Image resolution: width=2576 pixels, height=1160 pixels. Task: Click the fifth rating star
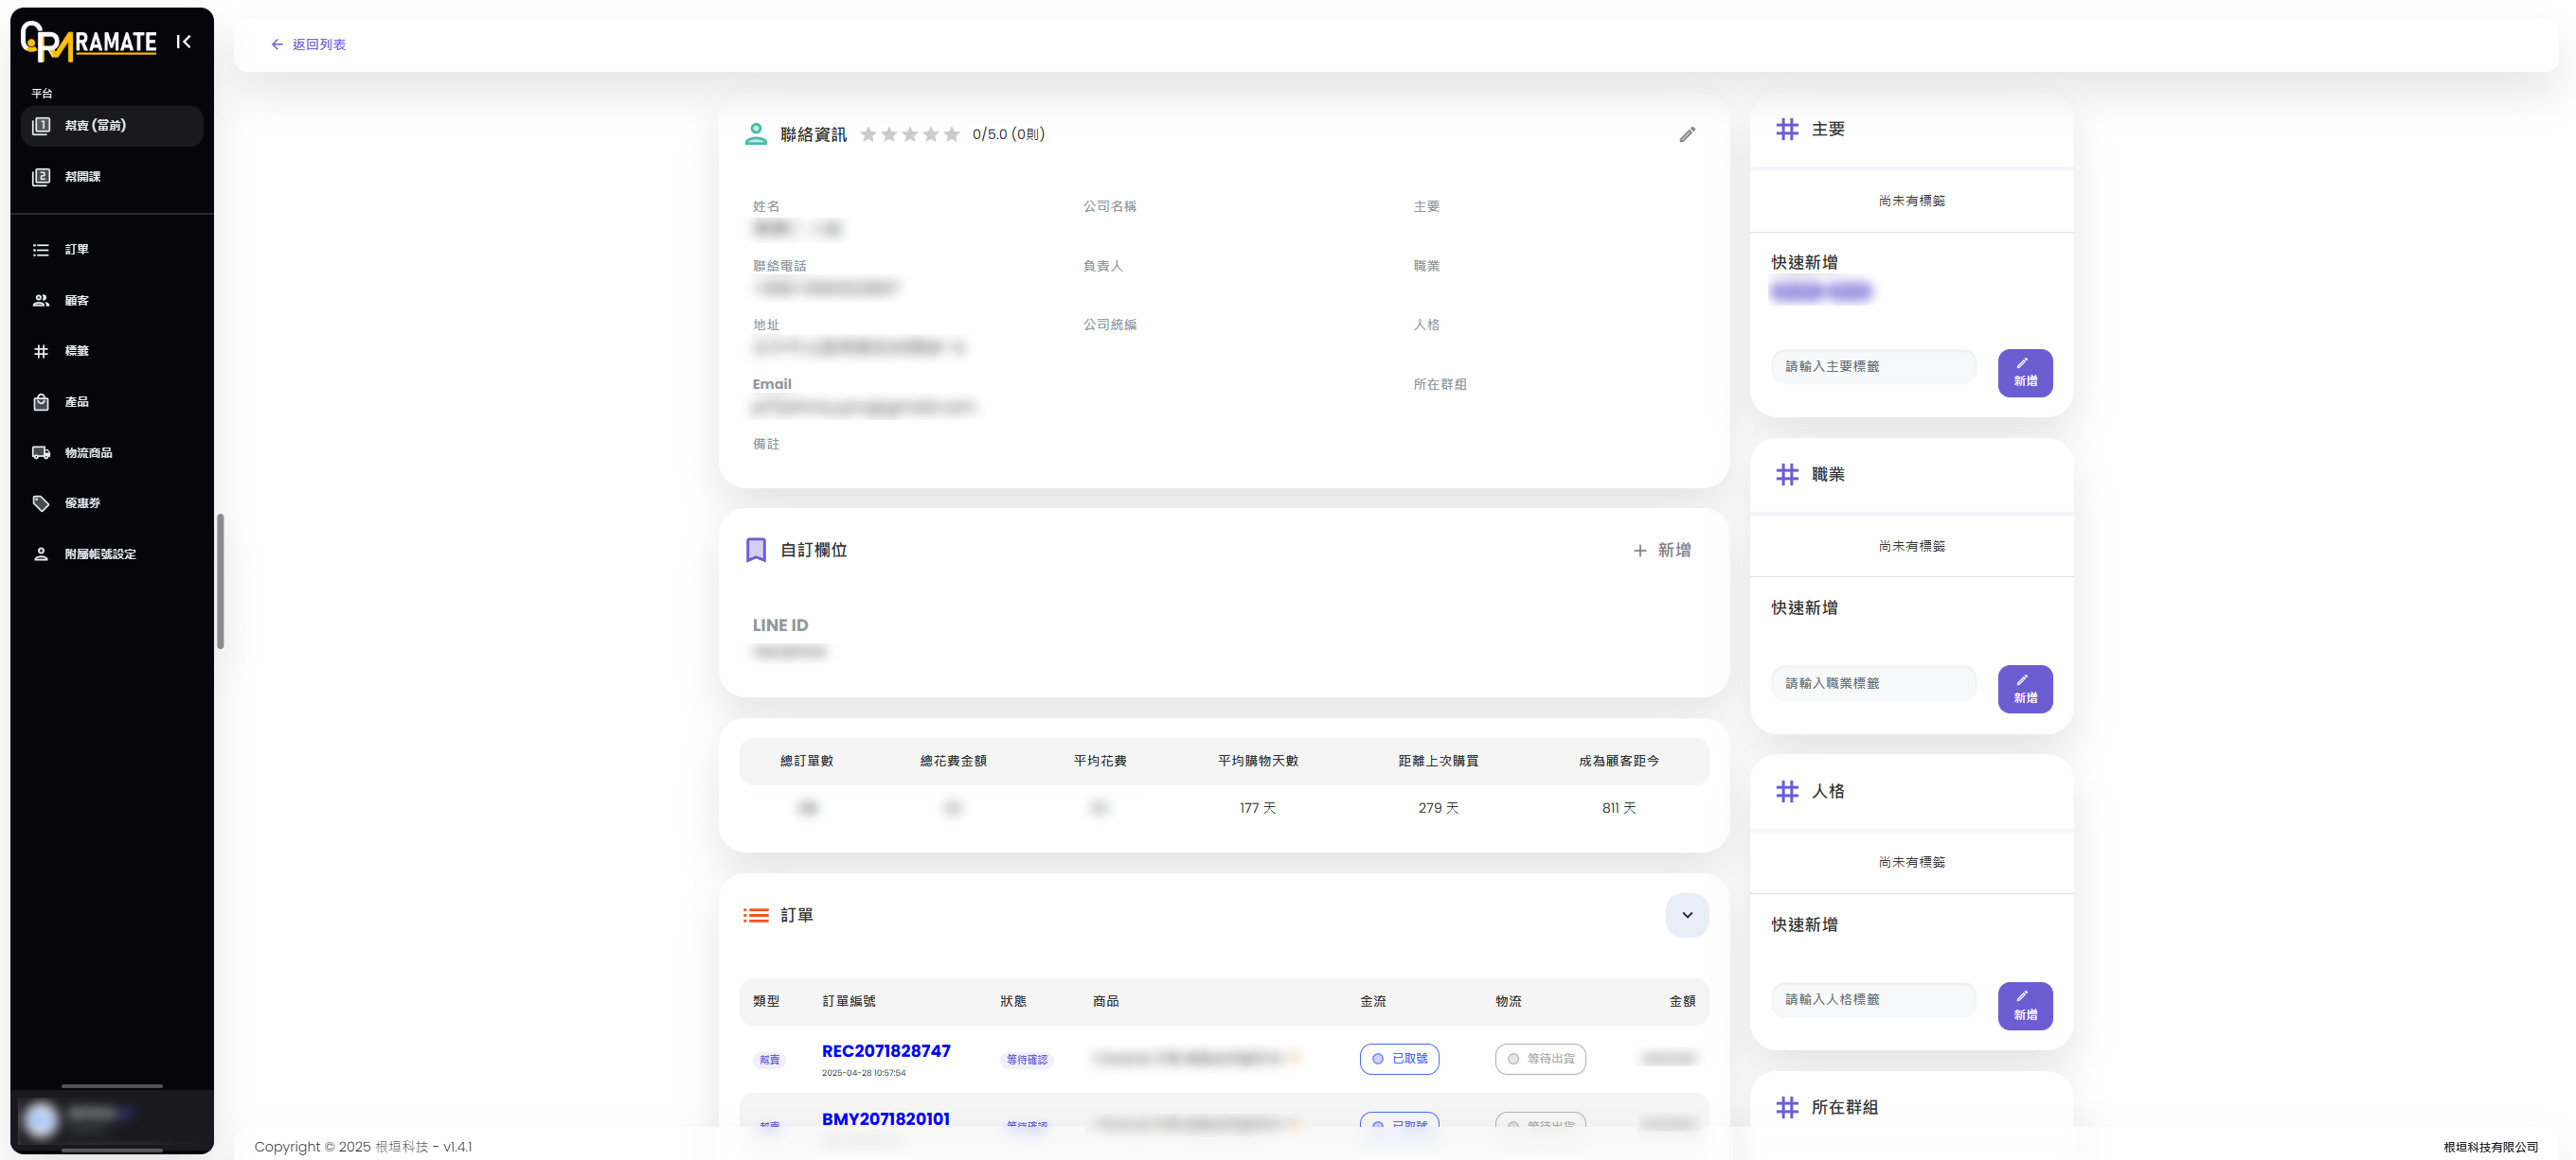pyautogui.click(x=951, y=135)
